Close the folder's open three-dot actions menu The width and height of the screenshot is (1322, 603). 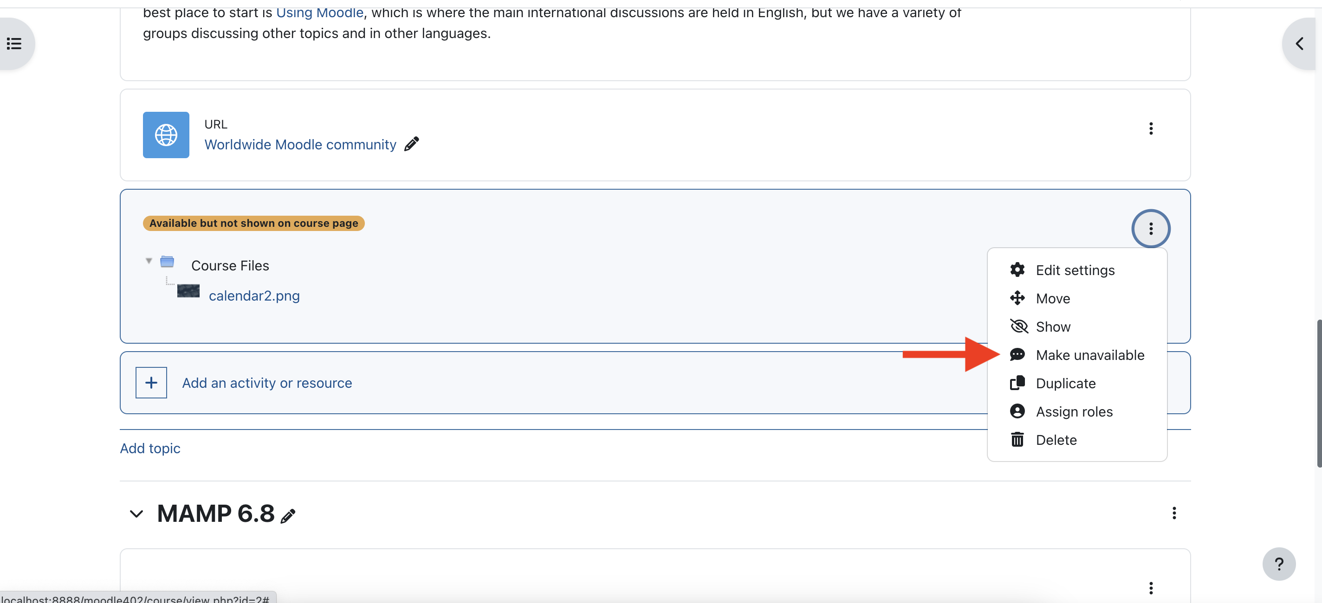tap(1151, 229)
